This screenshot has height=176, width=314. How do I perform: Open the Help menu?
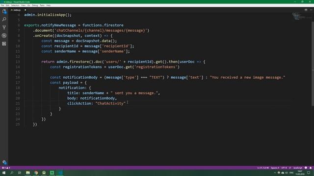coord(49,5)
